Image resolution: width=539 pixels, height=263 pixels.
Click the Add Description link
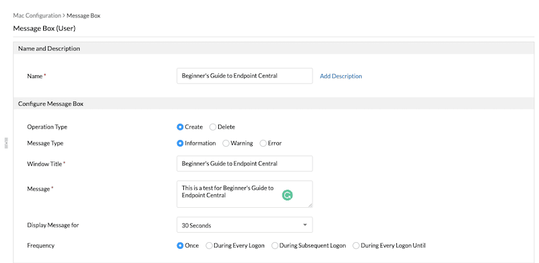point(341,76)
